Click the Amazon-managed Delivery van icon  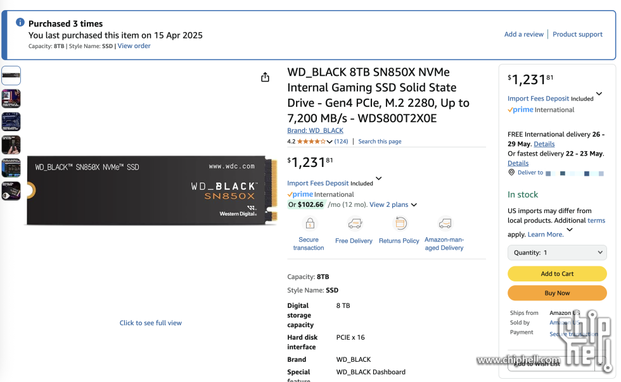(x=445, y=223)
